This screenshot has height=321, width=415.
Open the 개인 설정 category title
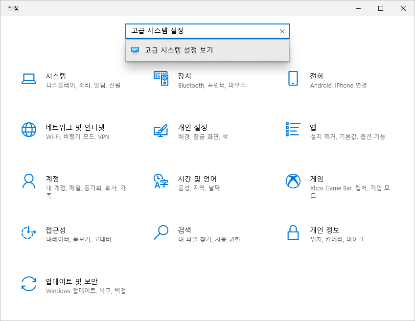click(192, 128)
